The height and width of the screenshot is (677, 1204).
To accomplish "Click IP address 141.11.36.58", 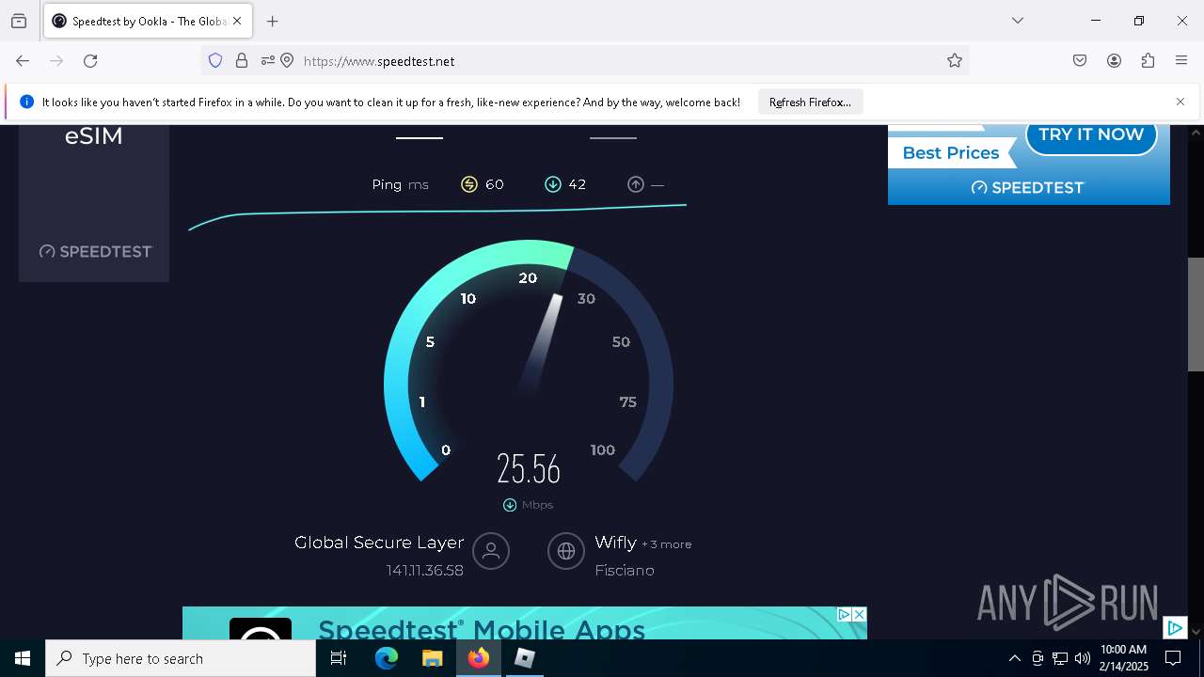I will (x=425, y=571).
